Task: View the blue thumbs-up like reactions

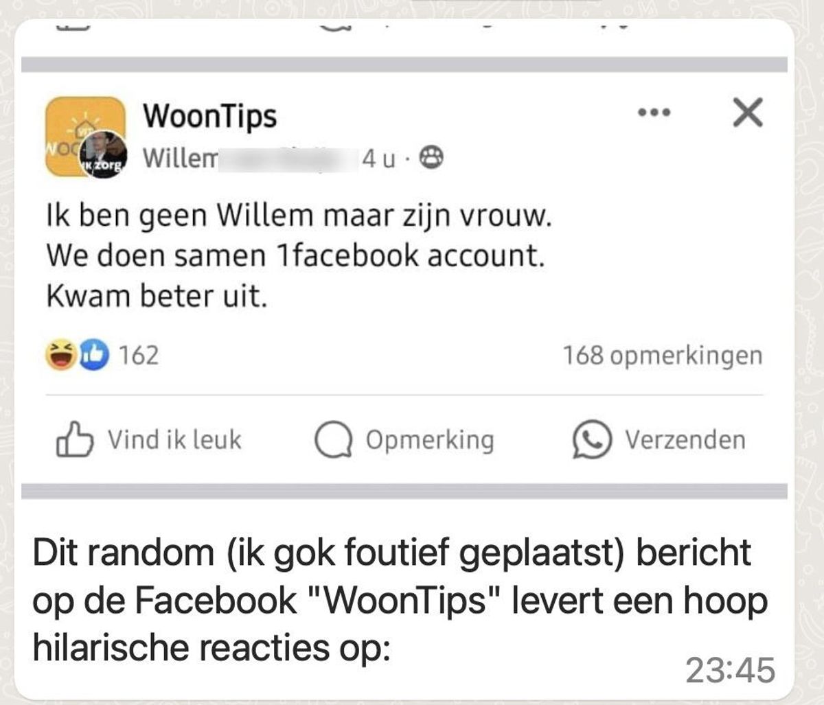Action: (94, 355)
